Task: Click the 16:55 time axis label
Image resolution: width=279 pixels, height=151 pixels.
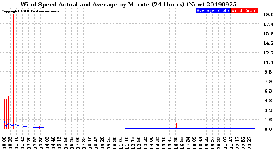Action: coord(182,143)
